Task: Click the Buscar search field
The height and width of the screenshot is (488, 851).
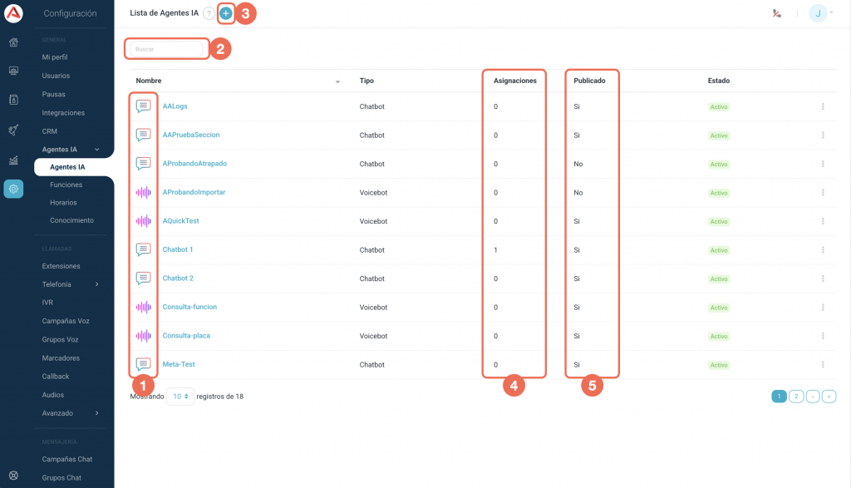Action: (x=166, y=49)
